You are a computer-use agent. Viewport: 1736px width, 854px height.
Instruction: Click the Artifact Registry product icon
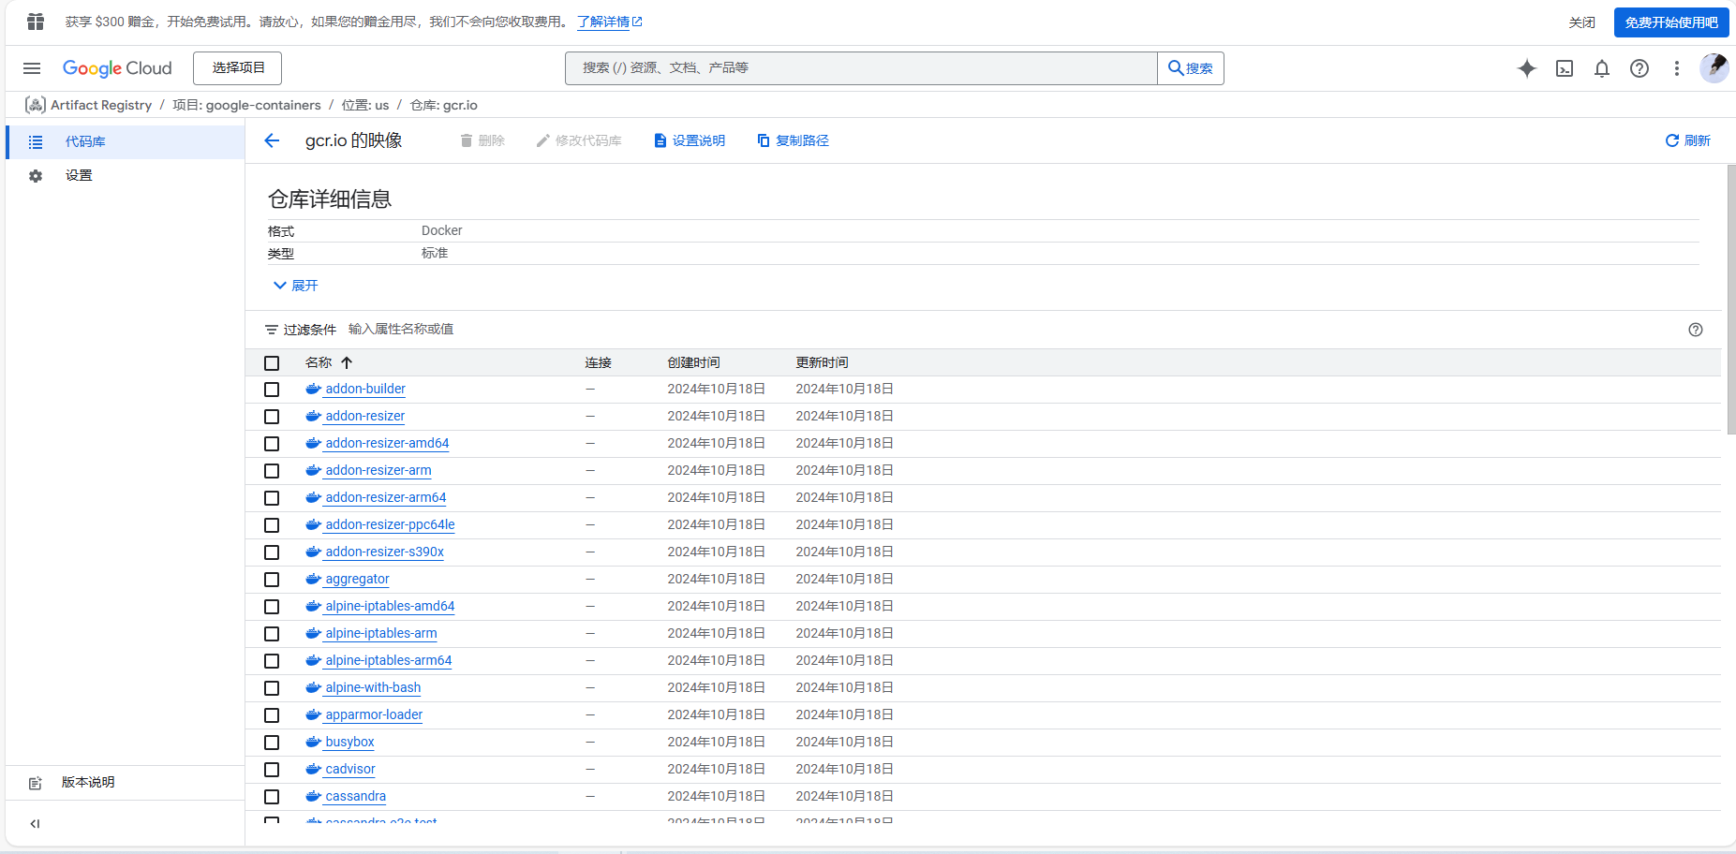[36, 105]
